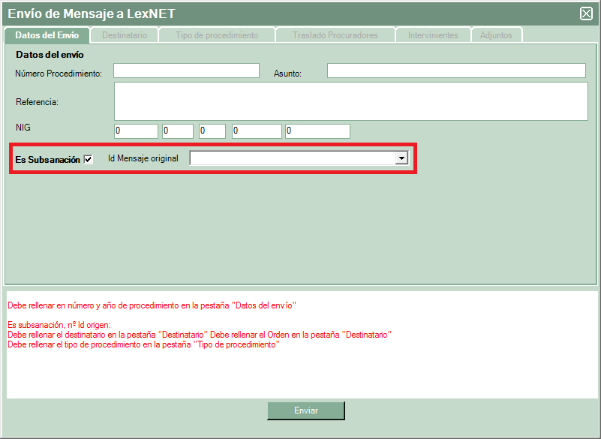Screen dimensions: 601x439
Task: Select the Tipo de procedimiento tab
Action: pos(217,35)
